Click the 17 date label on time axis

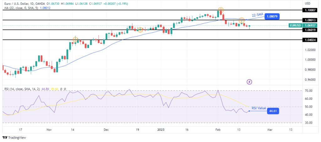(21, 130)
